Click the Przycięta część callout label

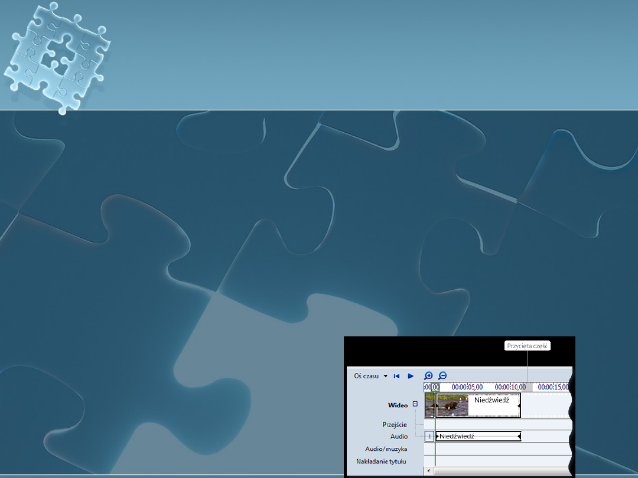(x=527, y=345)
